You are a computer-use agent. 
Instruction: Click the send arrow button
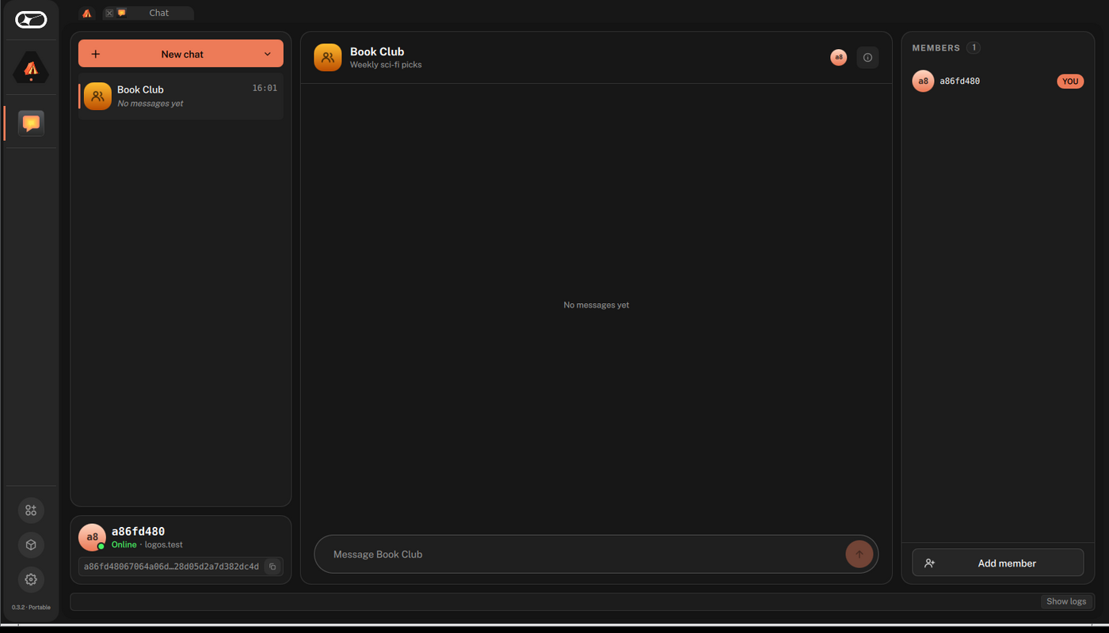tap(859, 554)
